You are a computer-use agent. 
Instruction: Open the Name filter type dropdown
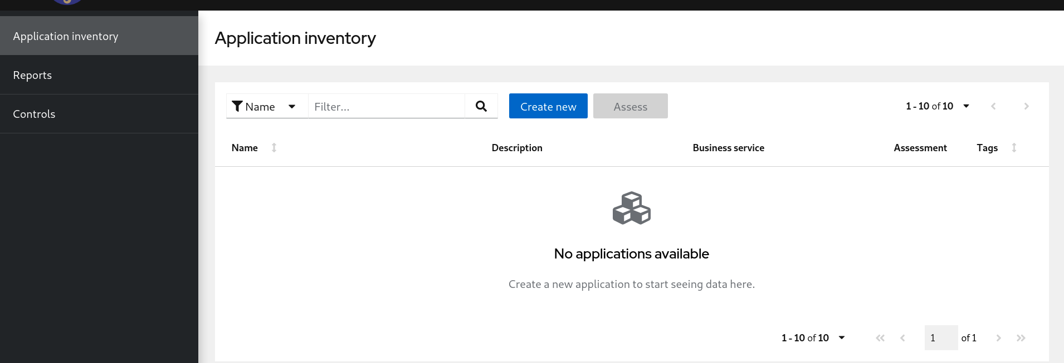pos(291,106)
